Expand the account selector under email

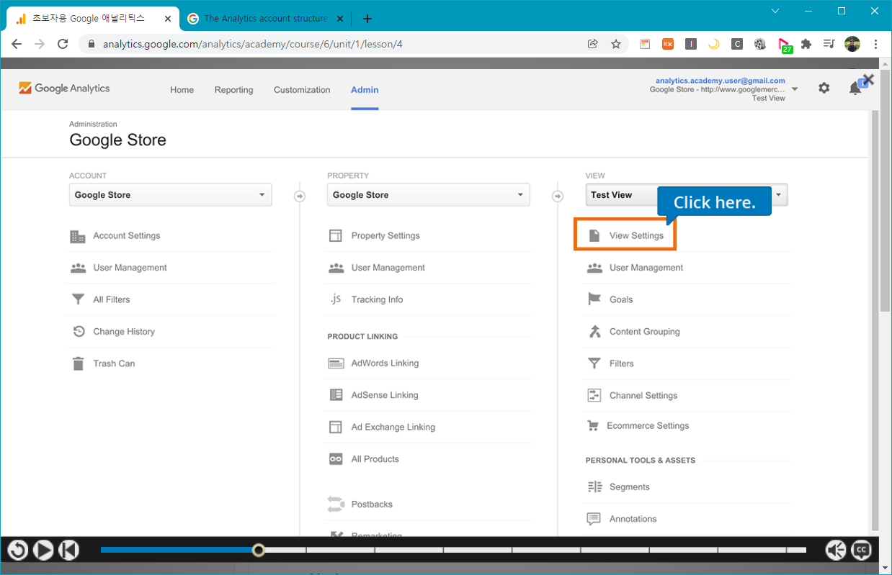795,90
